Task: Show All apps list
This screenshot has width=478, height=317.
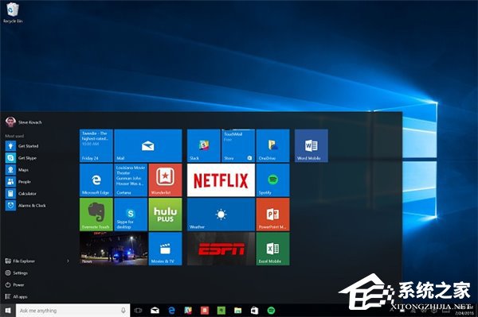Action: [16, 296]
